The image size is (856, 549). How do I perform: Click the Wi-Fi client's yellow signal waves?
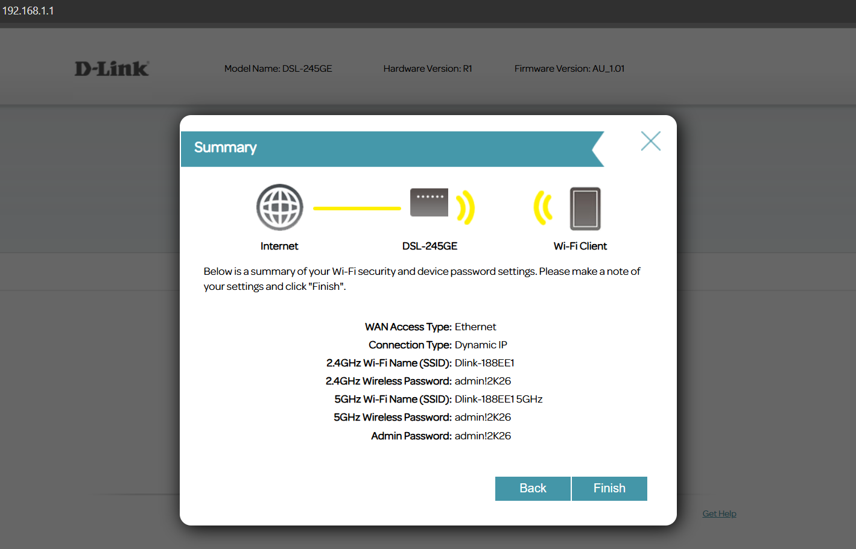coord(543,208)
